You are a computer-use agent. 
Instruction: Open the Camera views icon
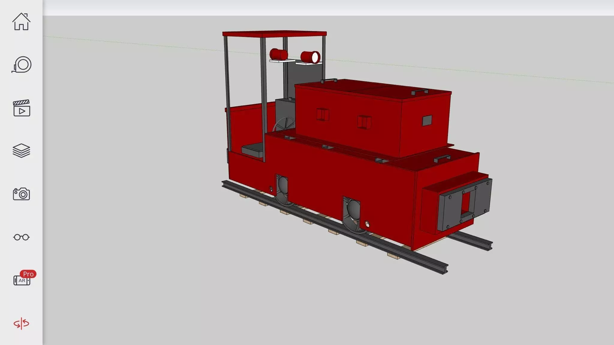pyautogui.click(x=21, y=194)
